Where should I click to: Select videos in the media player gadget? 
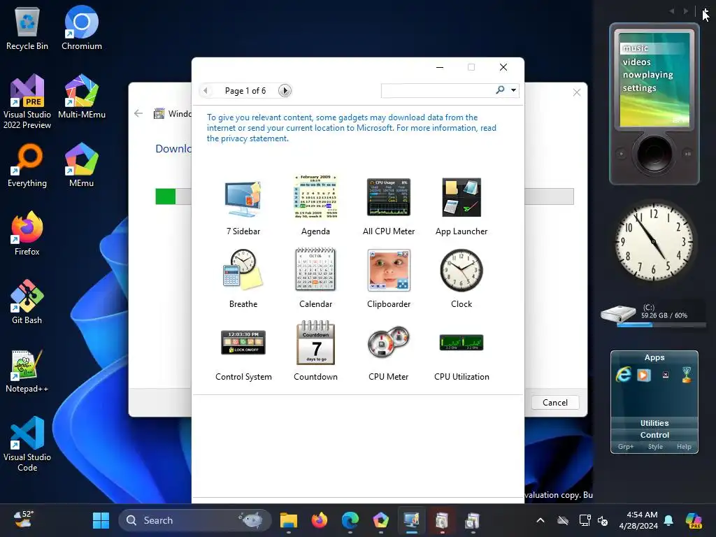(636, 62)
